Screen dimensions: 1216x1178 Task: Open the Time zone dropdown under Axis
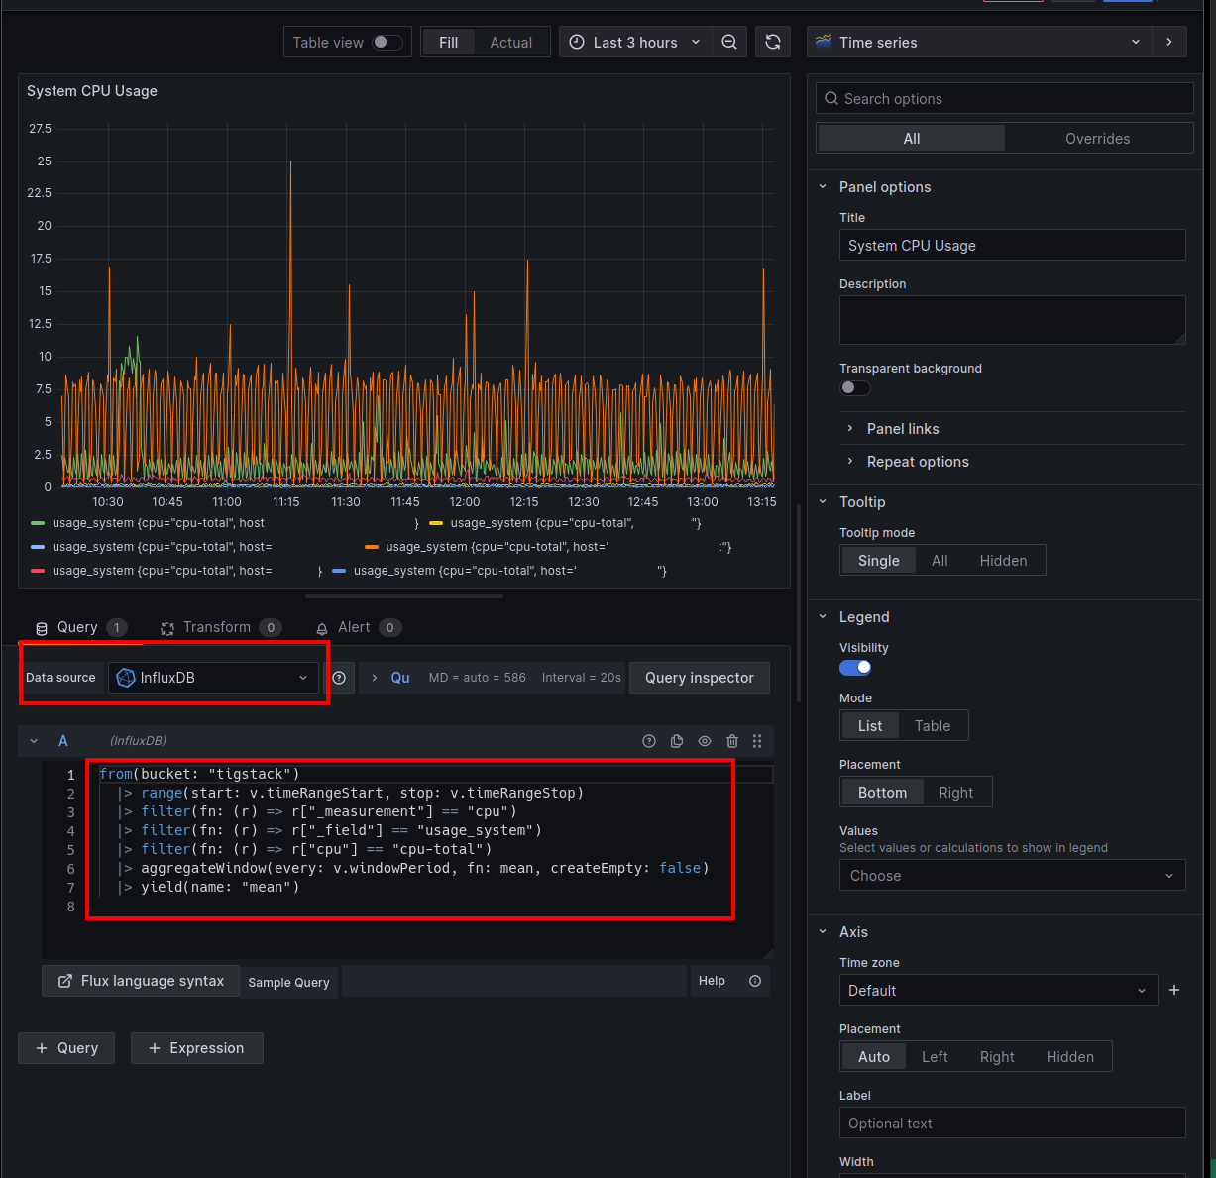(998, 990)
